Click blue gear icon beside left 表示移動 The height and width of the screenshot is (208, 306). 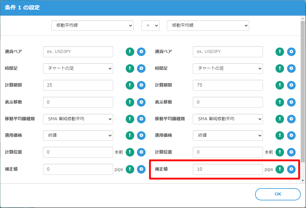pos(141,102)
